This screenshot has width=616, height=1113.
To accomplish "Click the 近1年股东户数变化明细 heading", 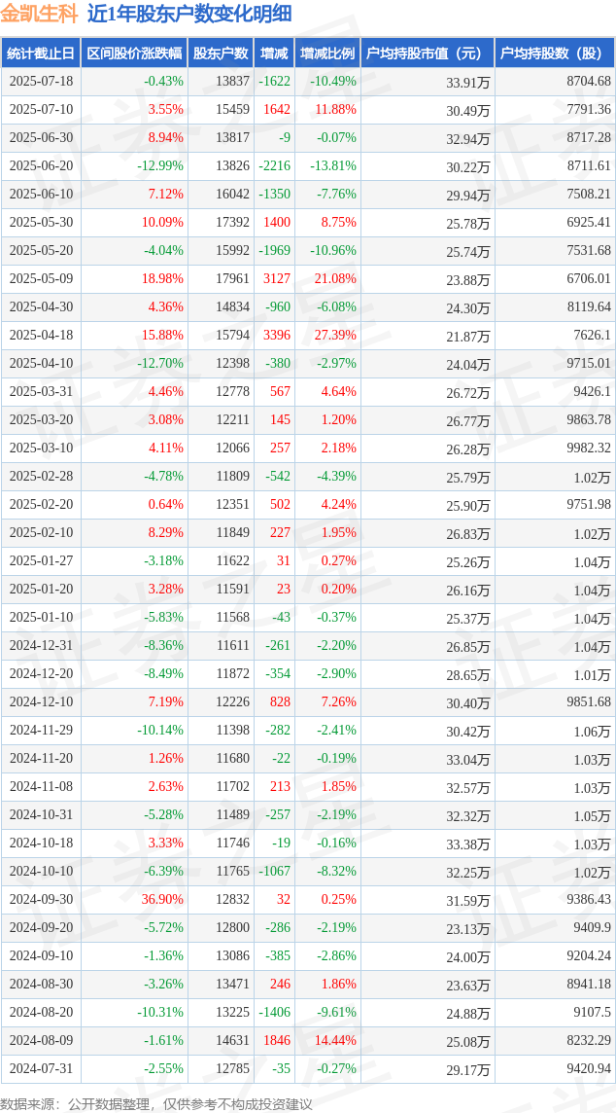I will point(188,14).
